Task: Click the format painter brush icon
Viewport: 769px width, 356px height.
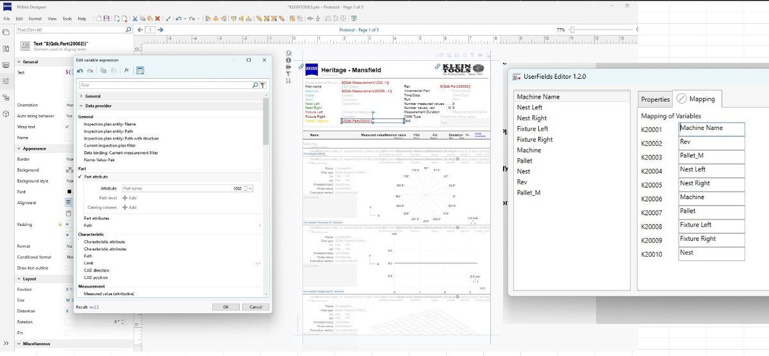Action: click(x=169, y=19)
